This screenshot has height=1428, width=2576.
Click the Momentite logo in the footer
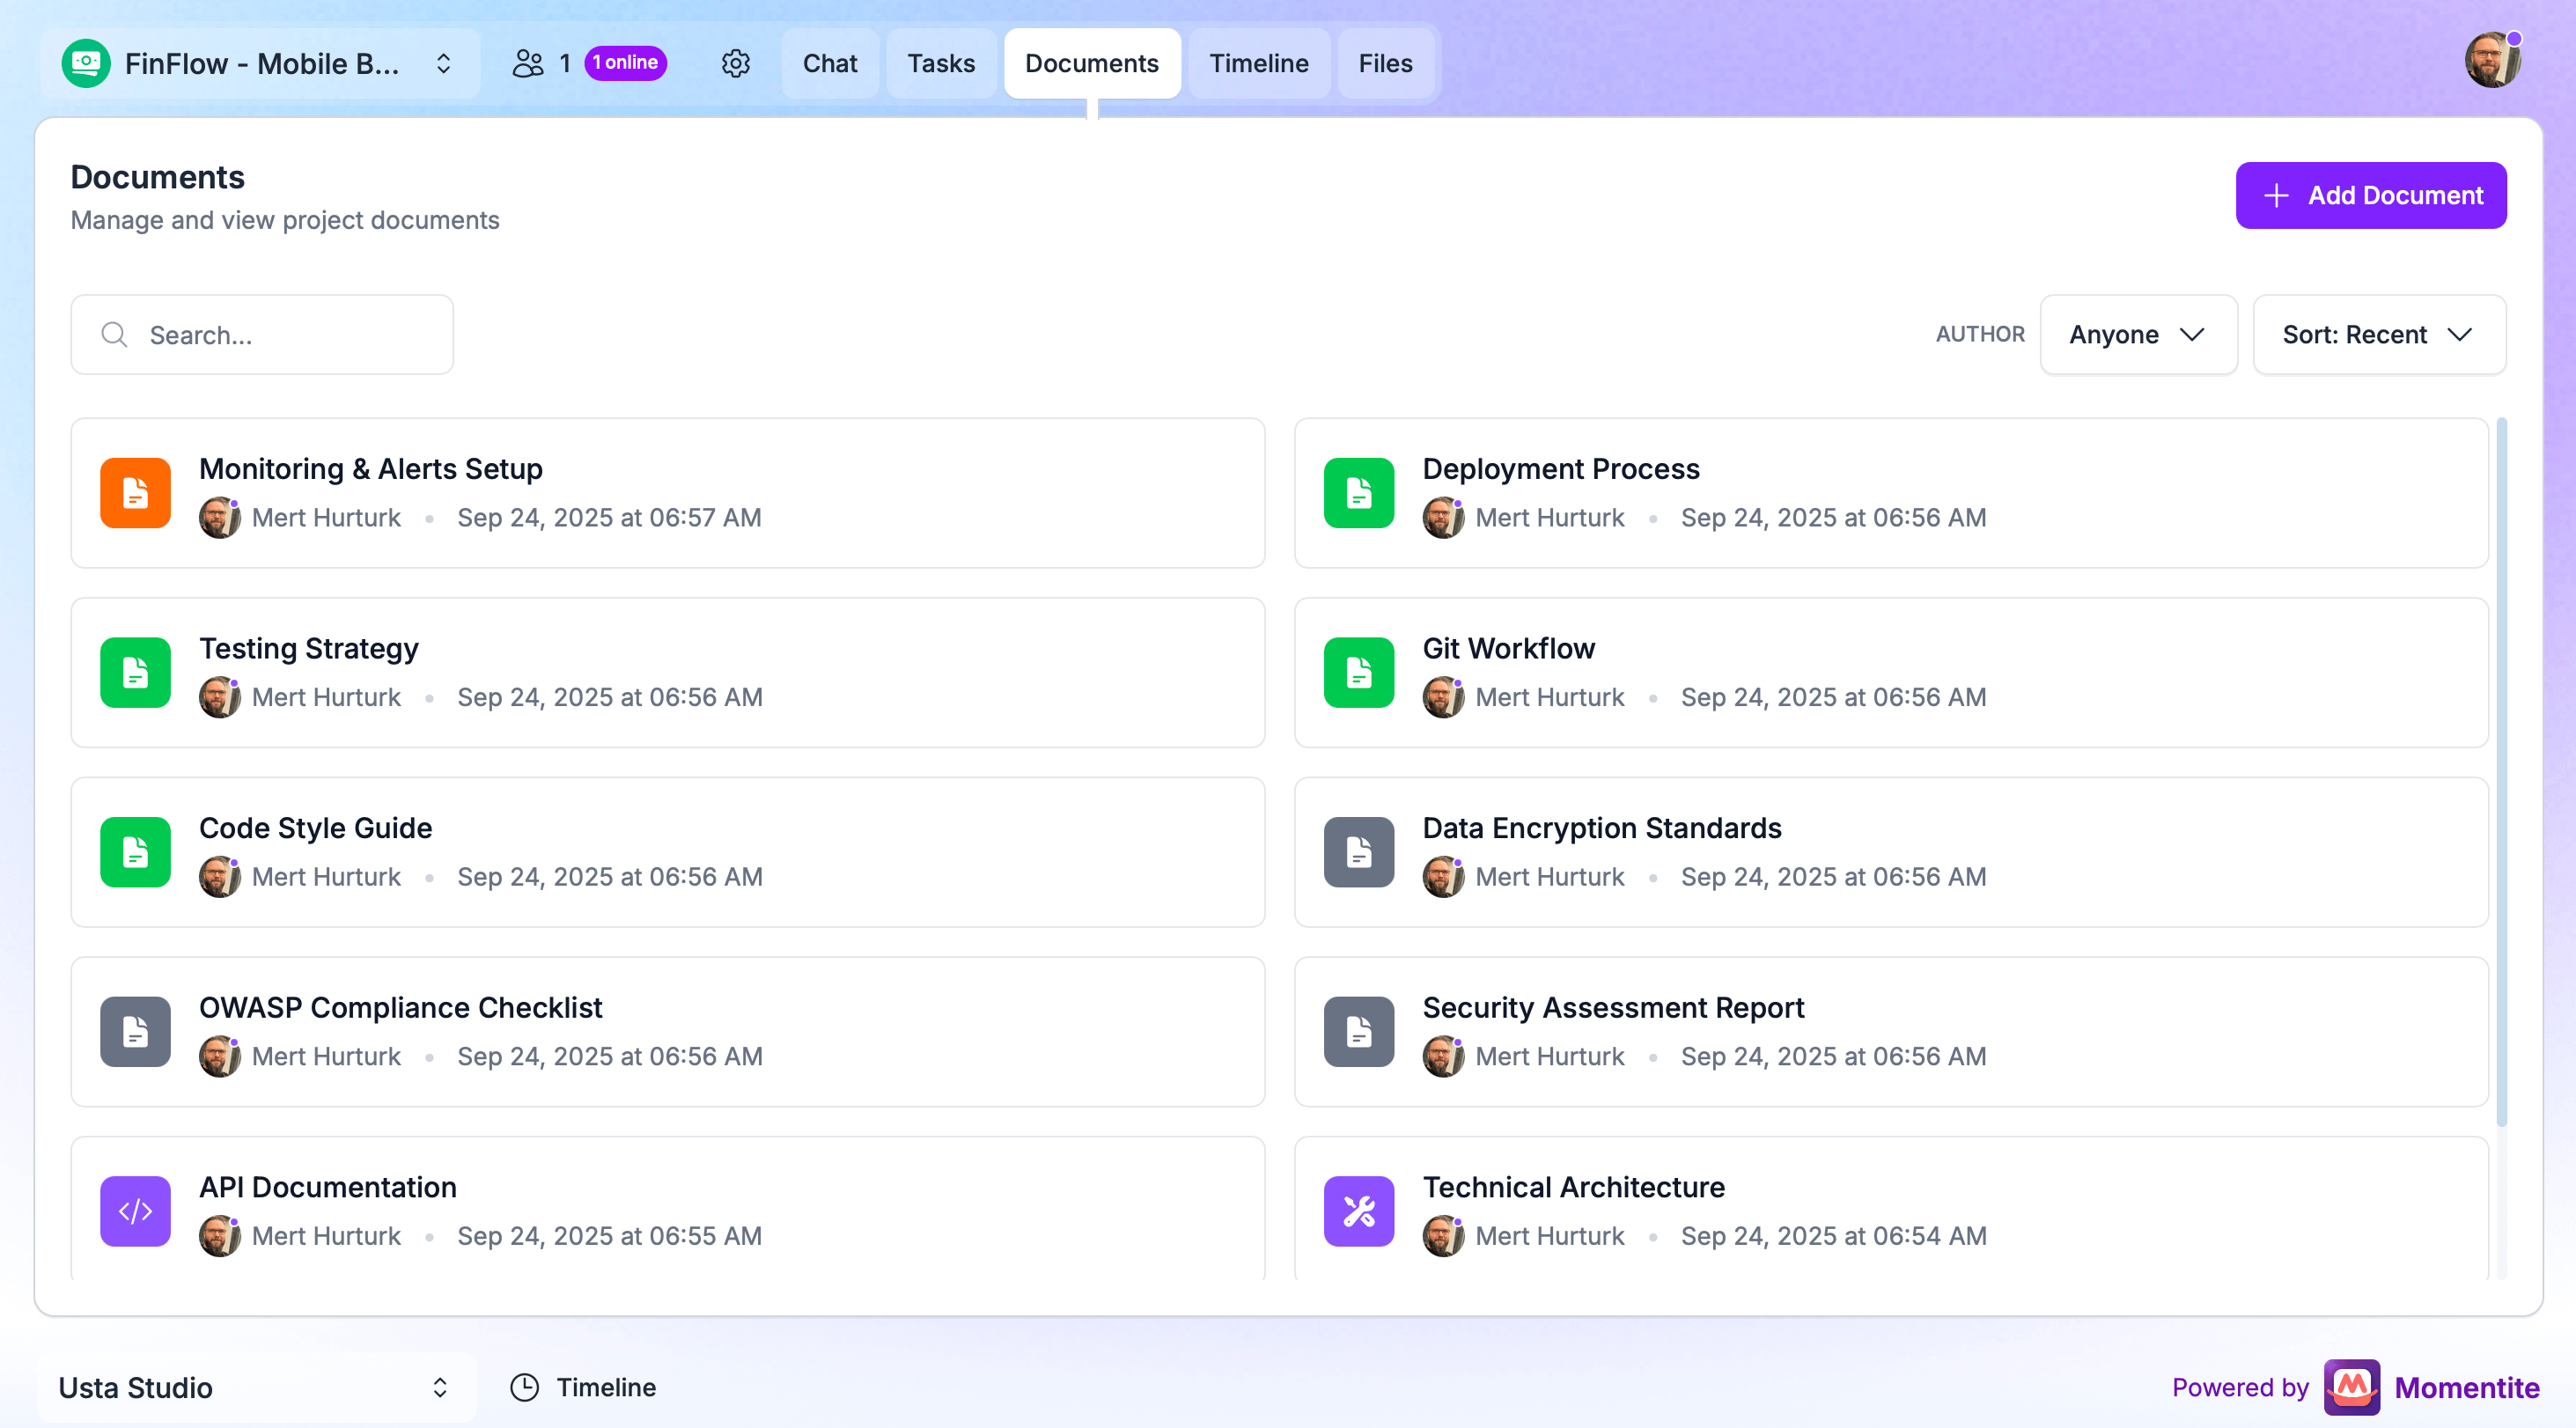pos(2352,1387)
